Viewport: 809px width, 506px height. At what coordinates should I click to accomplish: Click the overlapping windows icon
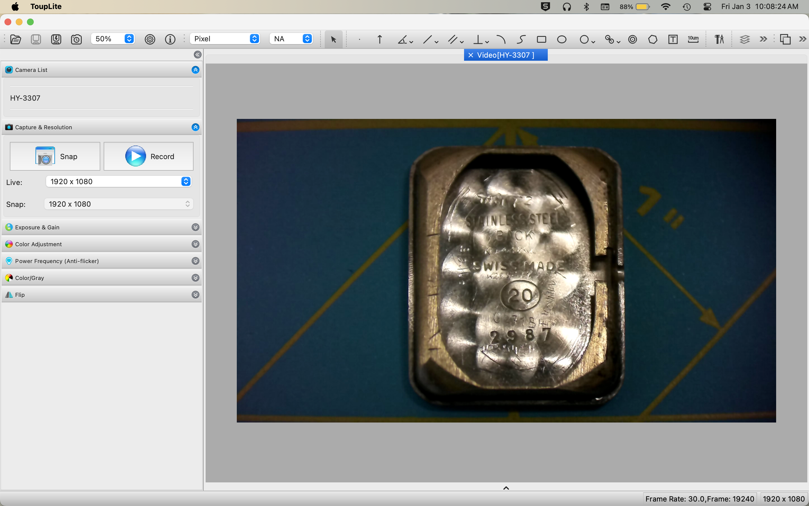785,39
